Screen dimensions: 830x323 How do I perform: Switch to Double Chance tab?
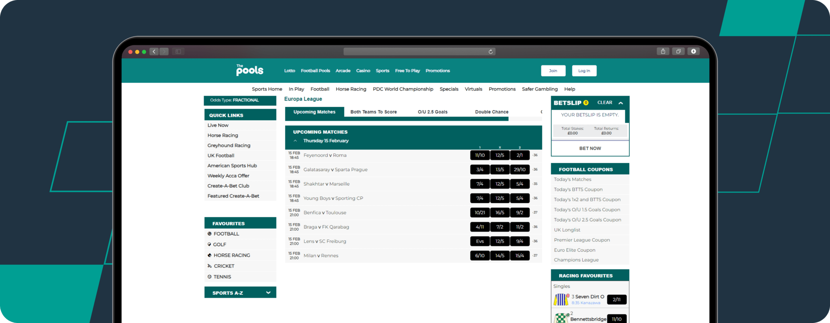pyautogui.click(x=492, y=112)
